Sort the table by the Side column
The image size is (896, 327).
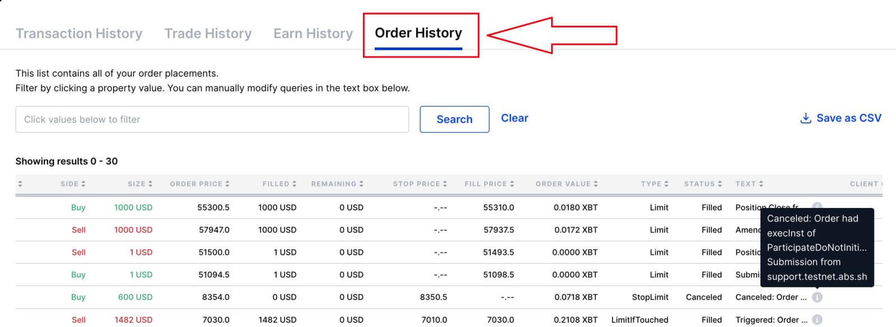83,184
